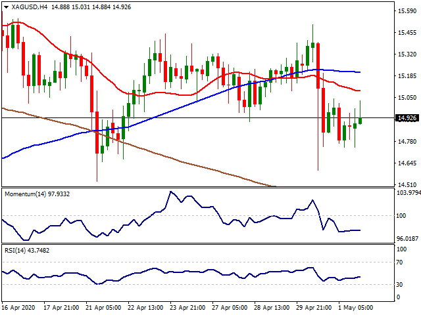Click the 16 Apr 2020 date label
421x315 pixels.
(x=18, y=308)
